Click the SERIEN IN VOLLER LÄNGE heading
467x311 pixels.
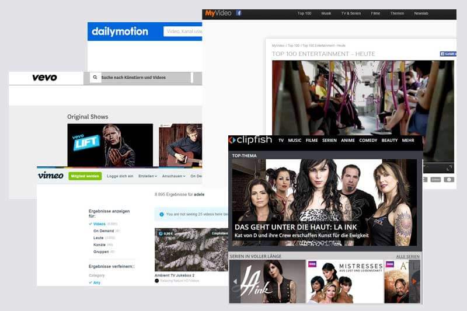(x=255, y=256)
